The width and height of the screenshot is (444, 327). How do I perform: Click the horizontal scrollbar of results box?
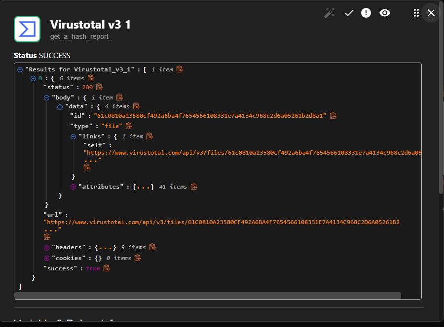click(x=208, y=295)
